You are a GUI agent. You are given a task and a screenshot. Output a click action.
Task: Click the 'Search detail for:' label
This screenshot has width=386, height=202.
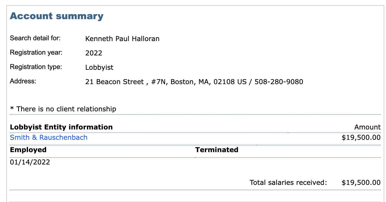[x=35, y=38]
